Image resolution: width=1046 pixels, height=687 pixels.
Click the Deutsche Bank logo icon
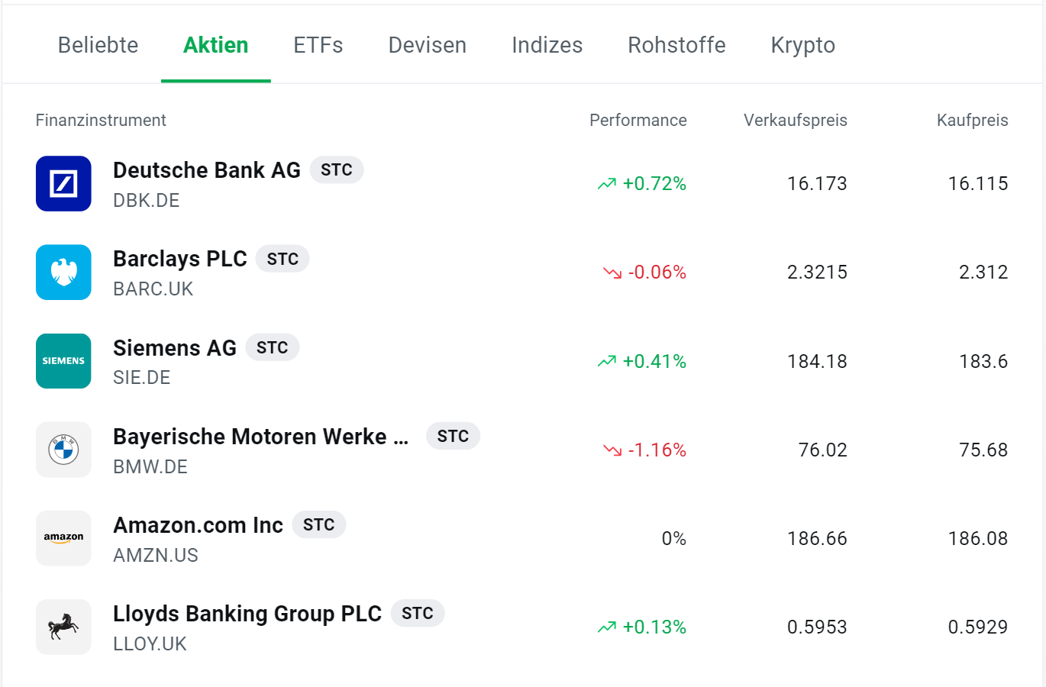click(63, 183)
